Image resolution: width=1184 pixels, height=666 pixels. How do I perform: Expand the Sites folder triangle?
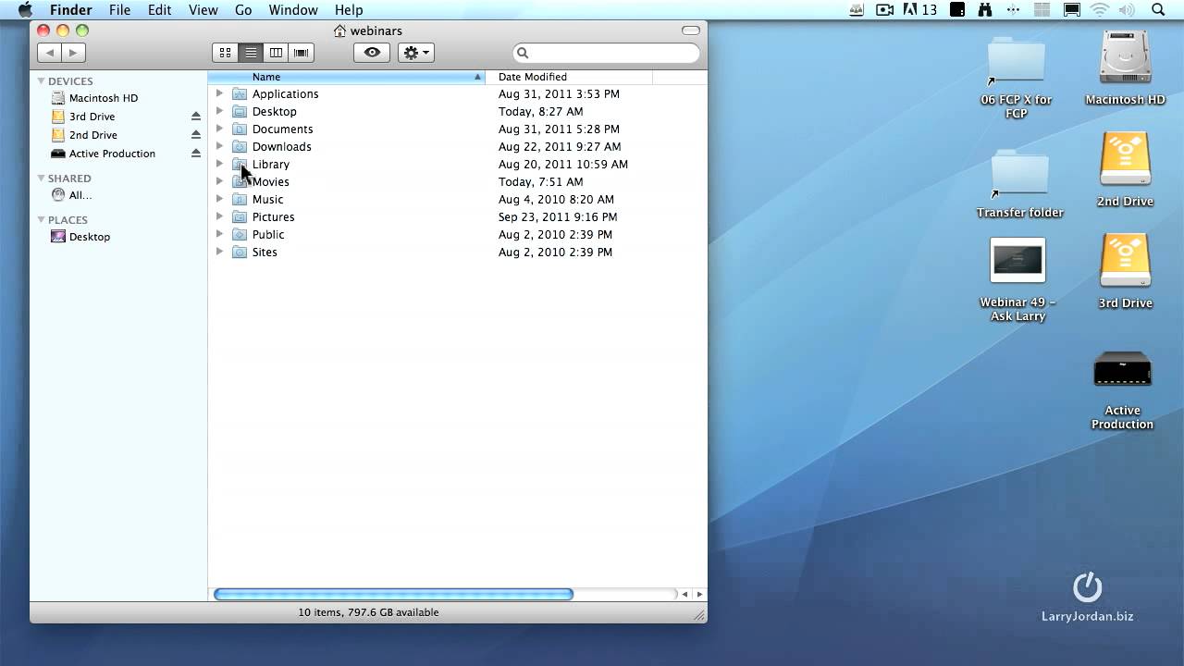(219, 252)
